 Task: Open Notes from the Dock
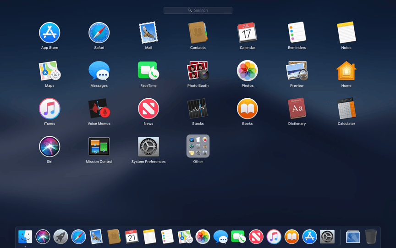[x=149, y=237]
